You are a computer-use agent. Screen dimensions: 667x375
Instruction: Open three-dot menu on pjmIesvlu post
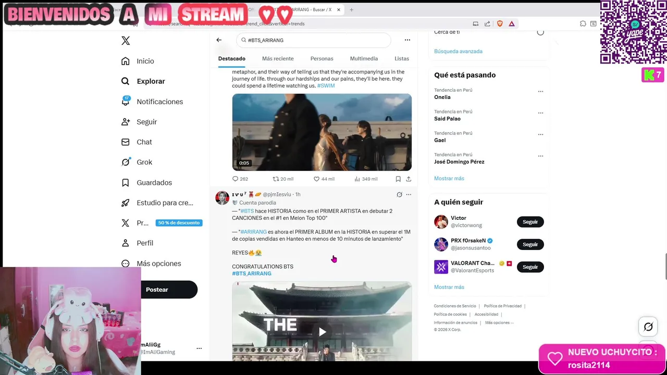pos(409,194)
